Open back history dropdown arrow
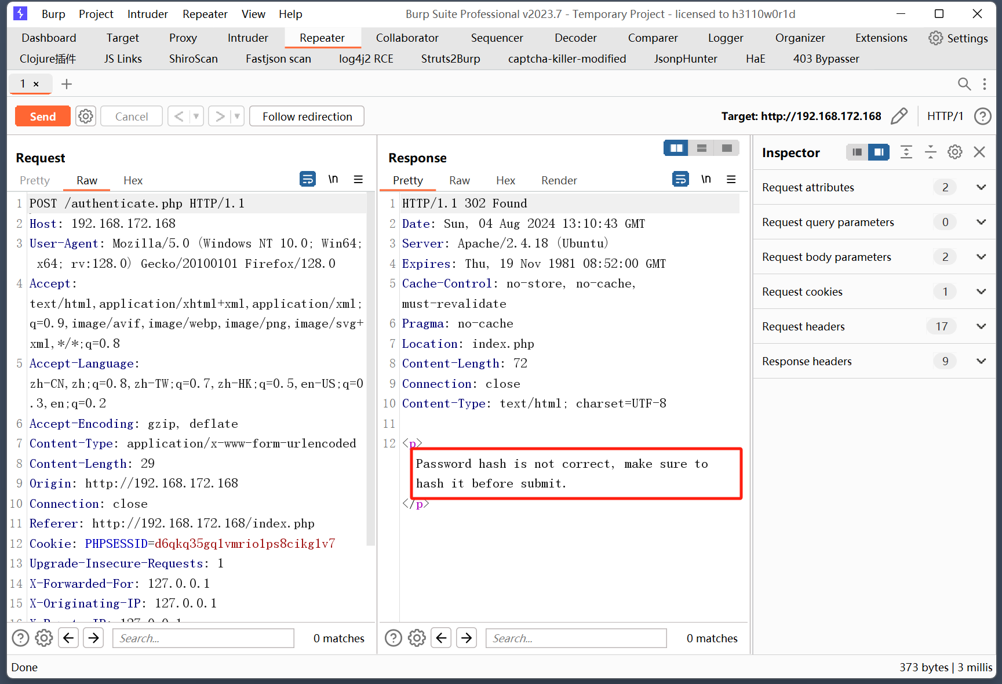Viewport: 1002px width, 684px height. [196, 117]
